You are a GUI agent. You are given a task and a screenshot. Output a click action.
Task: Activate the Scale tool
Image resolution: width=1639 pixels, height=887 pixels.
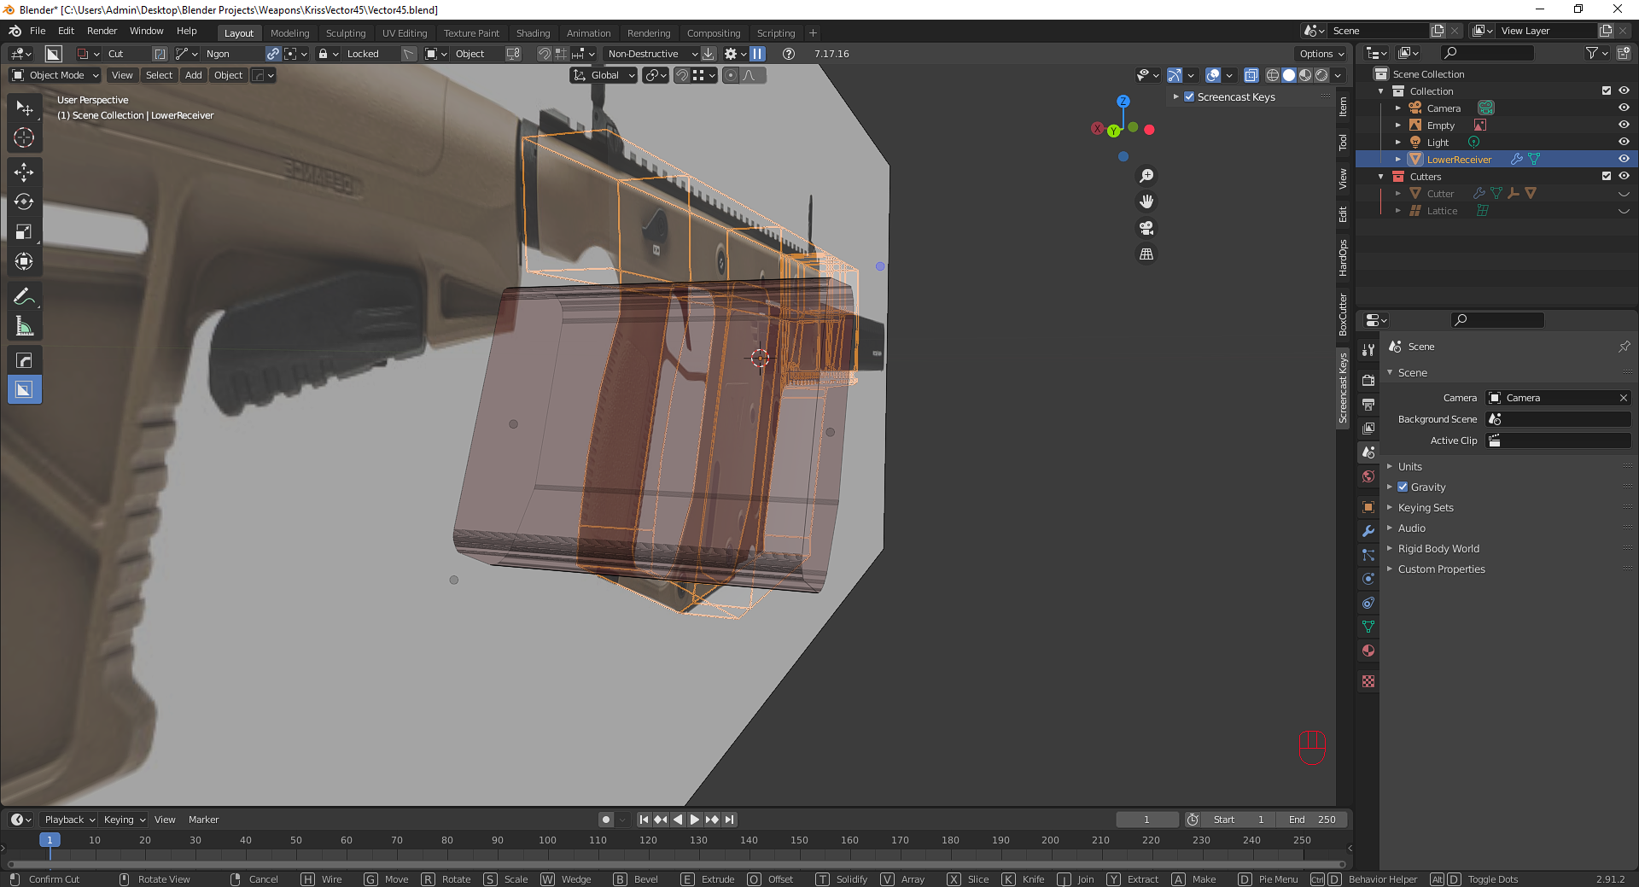24,232
